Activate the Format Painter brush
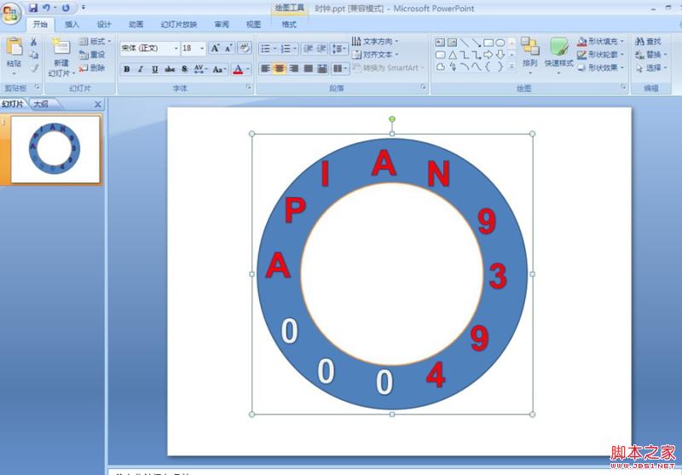682x475 pixels. (x=33, y=68)
